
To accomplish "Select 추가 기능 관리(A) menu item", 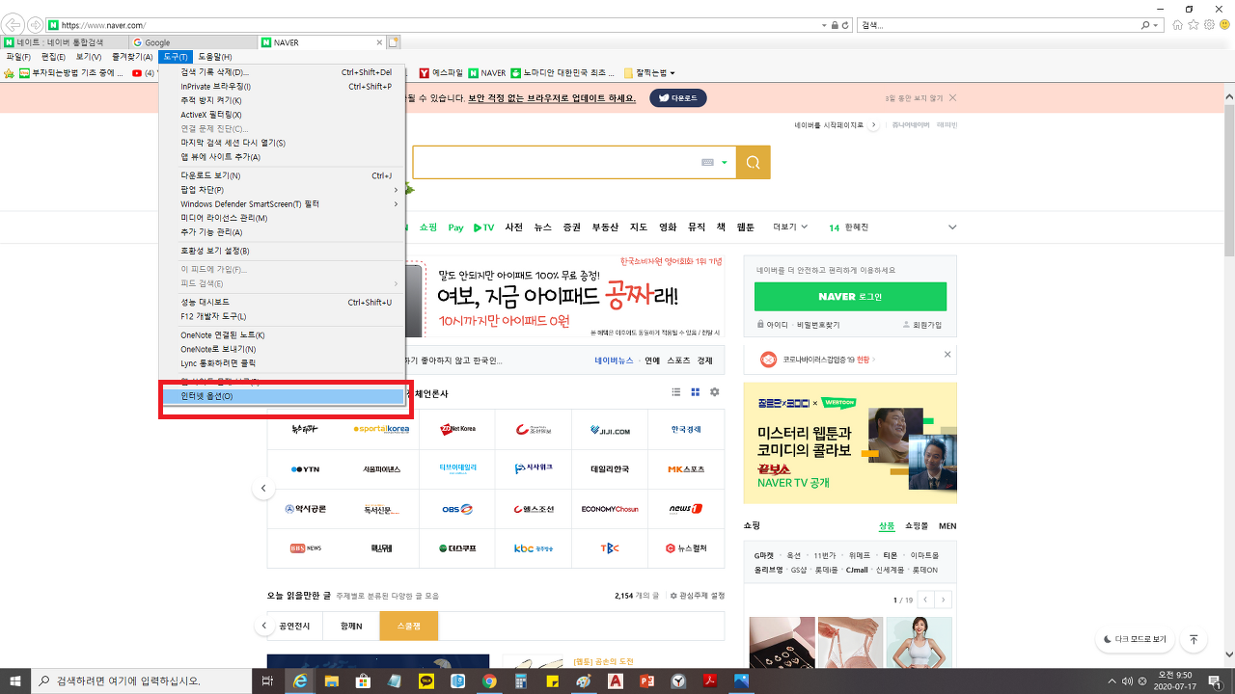I will pyautogui.click(x=282, y=232).
